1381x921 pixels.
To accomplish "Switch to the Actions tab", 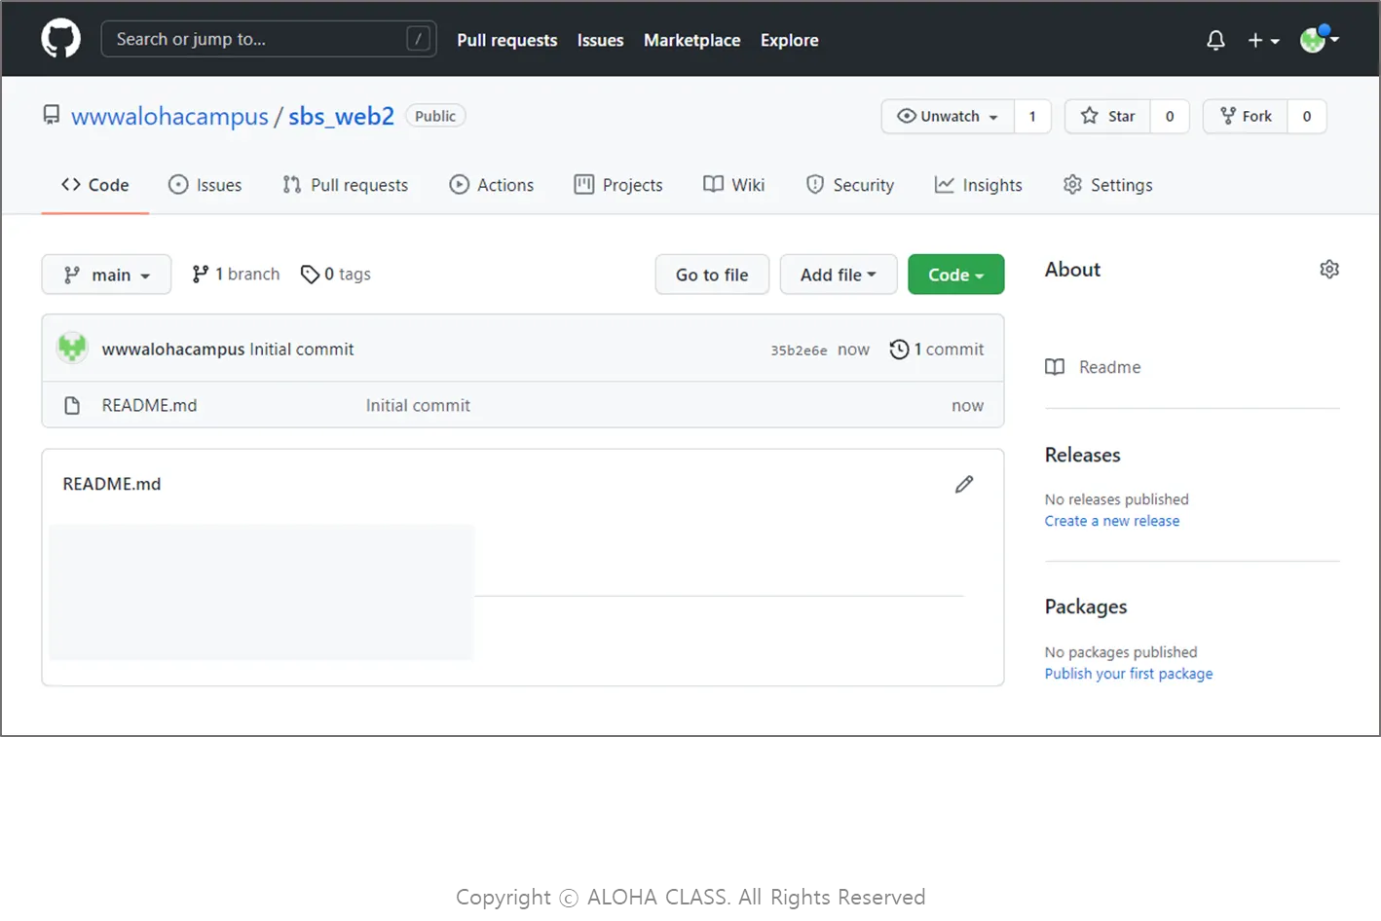I will [492, 185].
